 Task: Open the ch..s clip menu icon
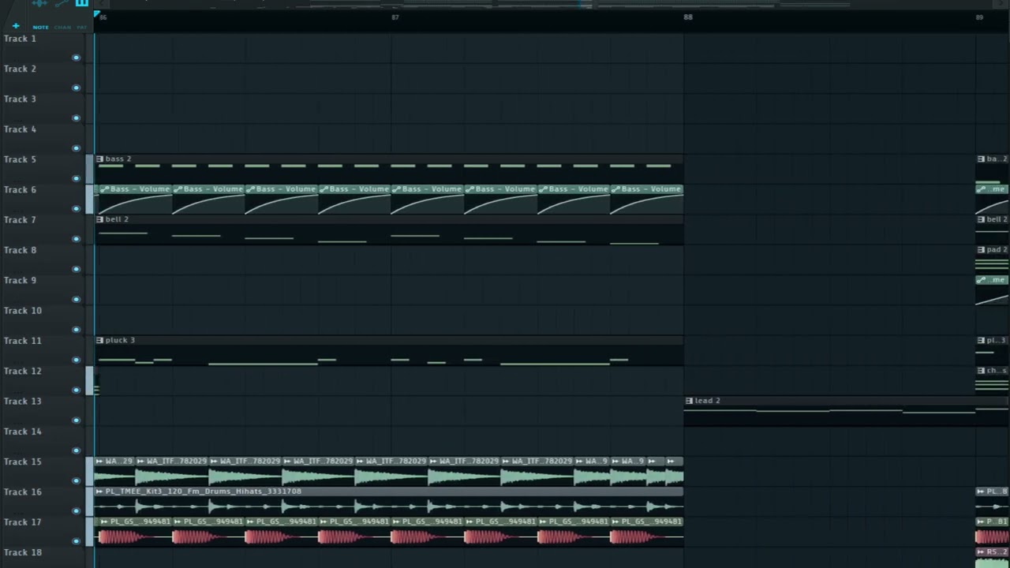point(981,370)
